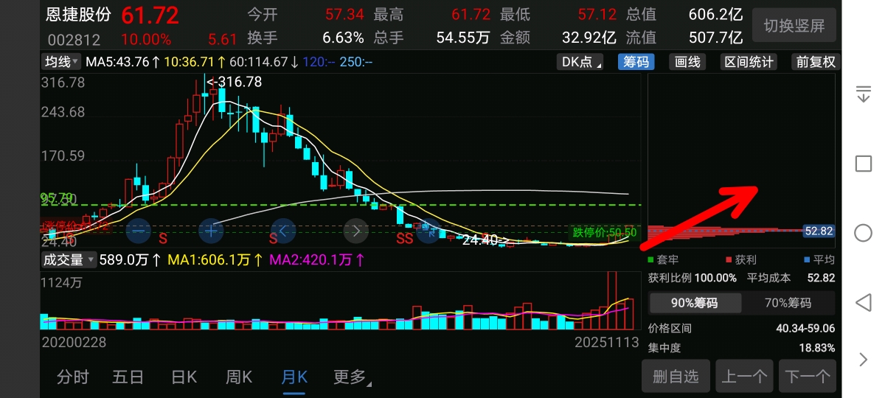Click 316.78 peak marker label
885x398 pixels.
[235, 82]
